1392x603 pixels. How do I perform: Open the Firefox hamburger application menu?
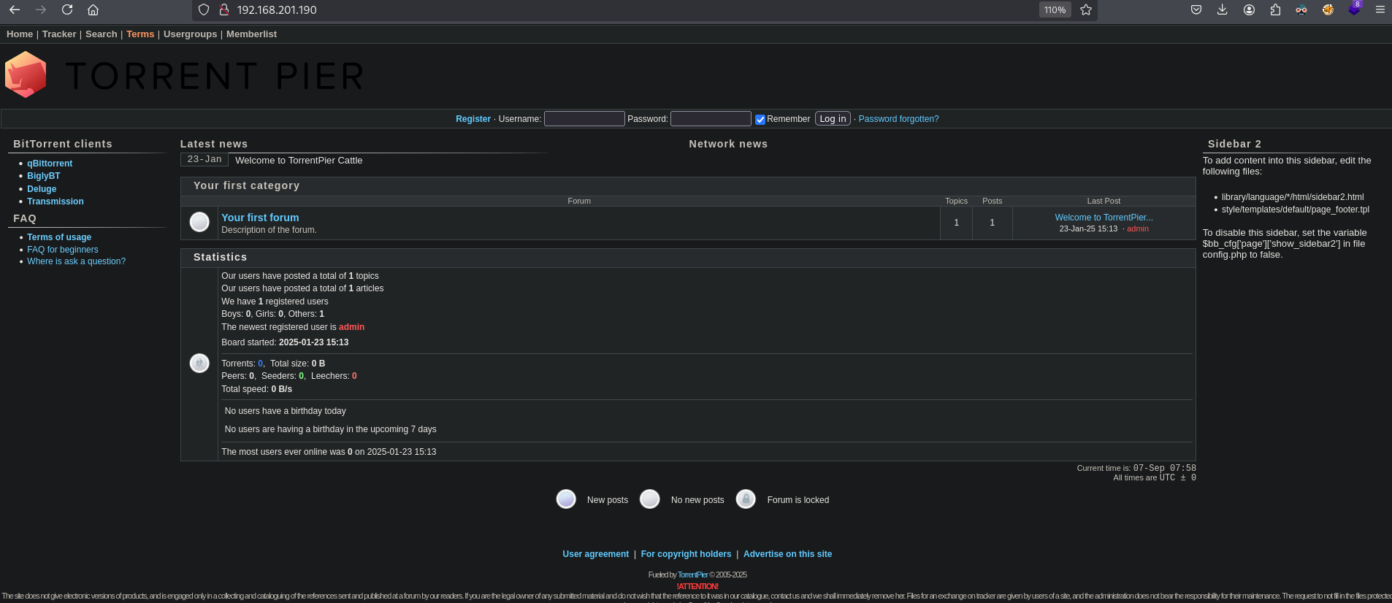point(1380,10)
